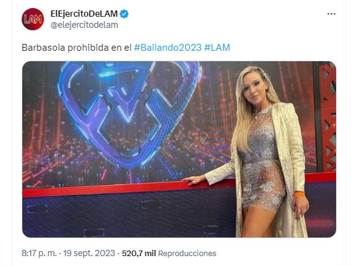This screenshot has height=266, width=359.
Task: View the 520,7 mil count
Action: (139, 254)
